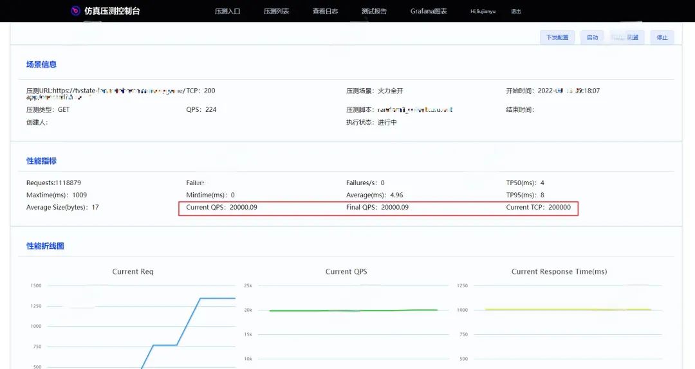Click the Average Size(bytes): 17 metric
Viewport: 695px width, 369px height.
pos(62,207)
